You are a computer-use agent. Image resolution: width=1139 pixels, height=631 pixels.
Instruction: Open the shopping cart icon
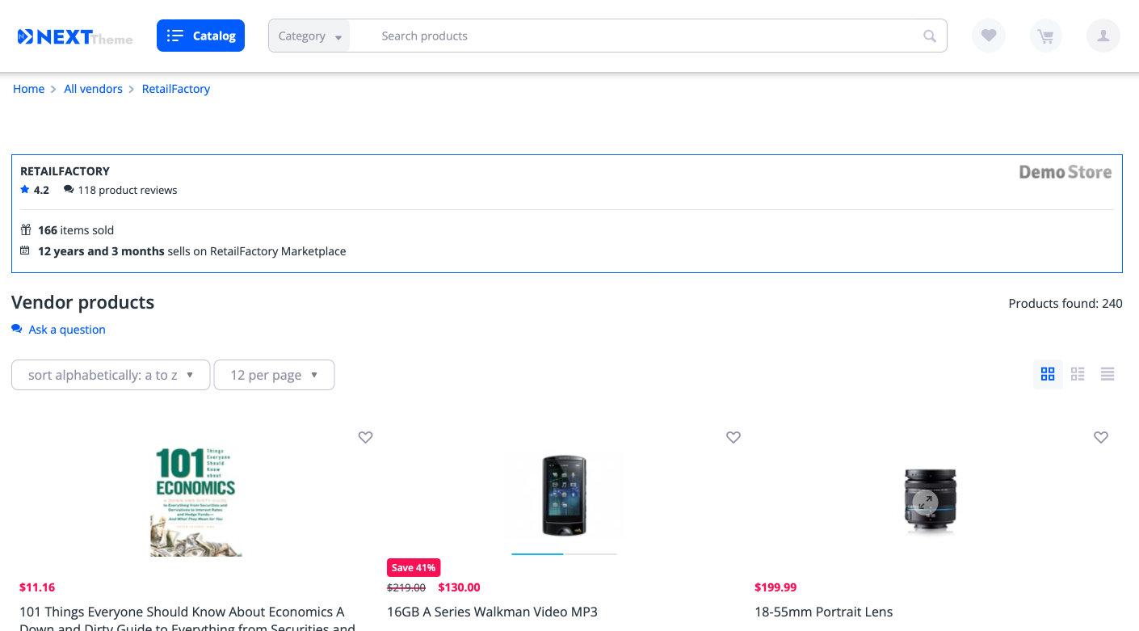1045,36
